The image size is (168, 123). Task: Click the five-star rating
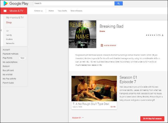click(150, 35)
